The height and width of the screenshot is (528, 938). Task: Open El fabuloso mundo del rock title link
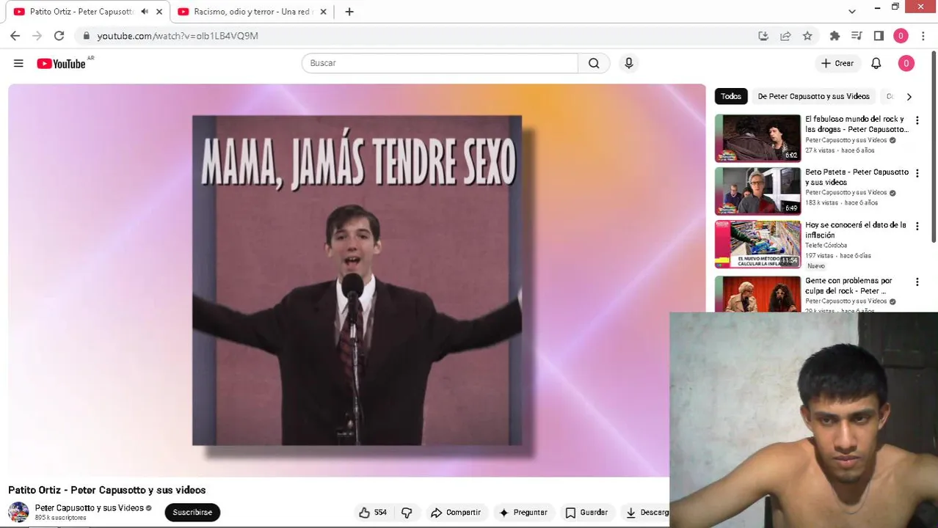pyautogui.click(x=857, y=124)
